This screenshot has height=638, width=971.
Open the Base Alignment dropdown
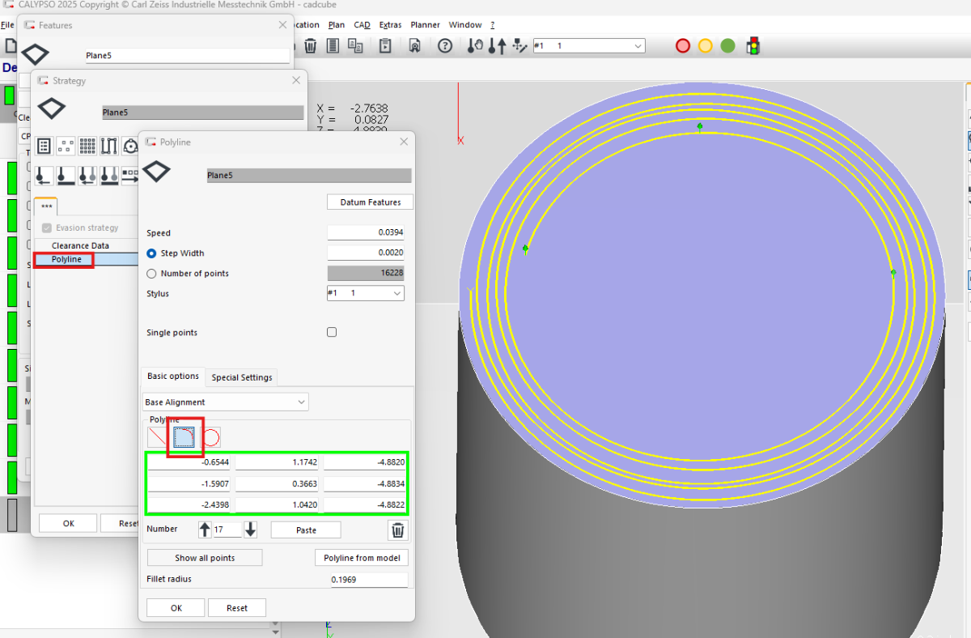pos(226,402)
